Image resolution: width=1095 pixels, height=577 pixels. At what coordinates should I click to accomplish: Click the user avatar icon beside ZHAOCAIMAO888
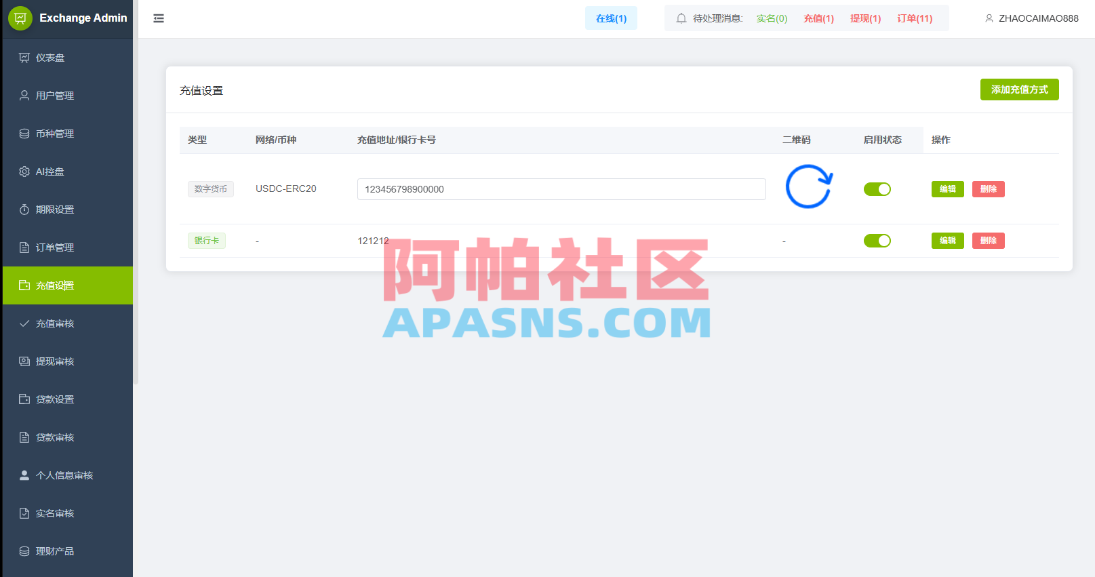(989, 18)
